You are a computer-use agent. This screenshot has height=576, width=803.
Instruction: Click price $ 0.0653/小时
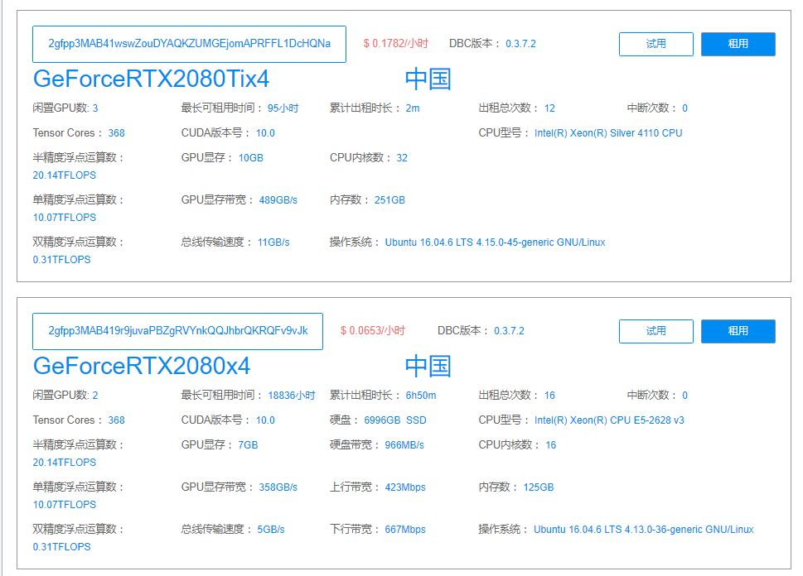(373, 330)
